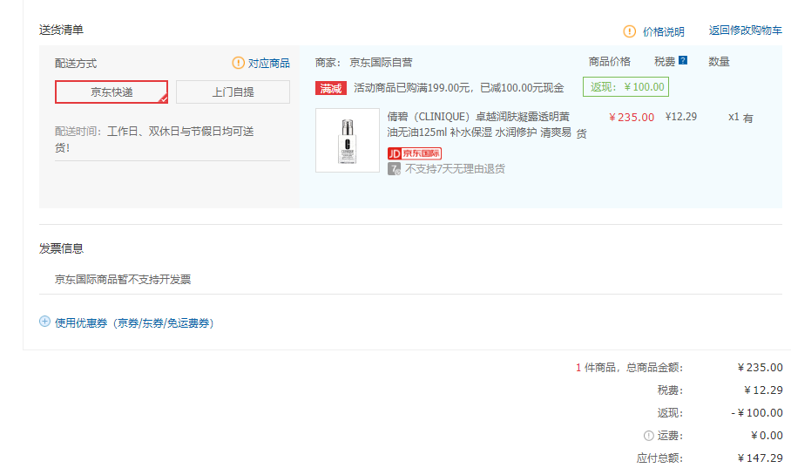
Task: Choose 上门自提 pickup option
Action: click(x=233, y=92)
